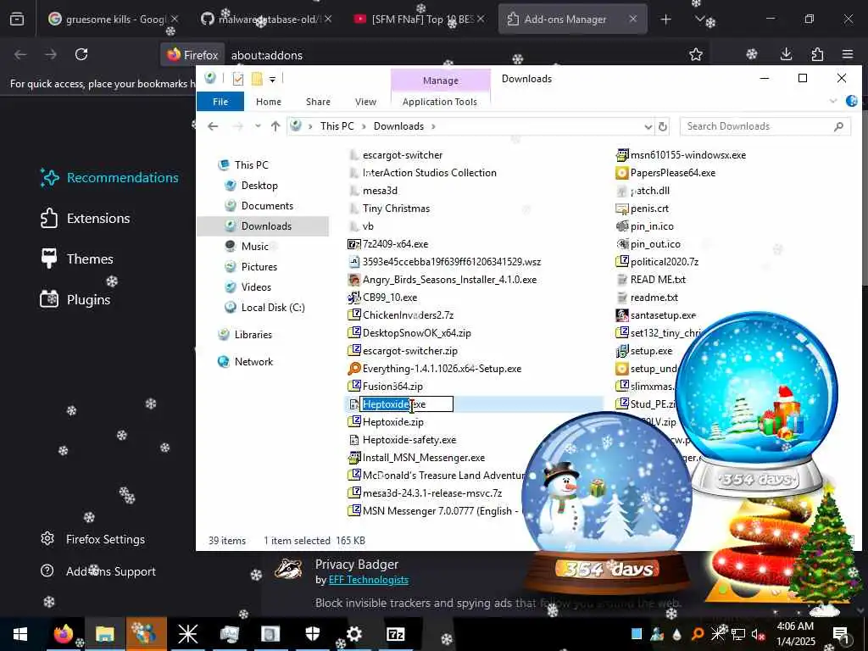This screenshot has width=868, height=651.
Task: Click the Heptoxide.exe rename text box
Action: click(x=407, y=404)
